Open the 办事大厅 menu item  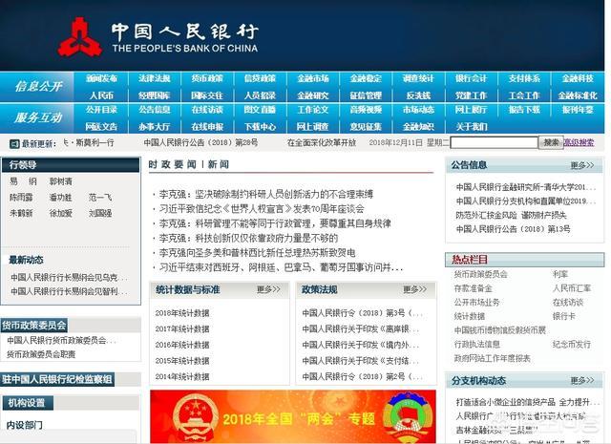155,127
